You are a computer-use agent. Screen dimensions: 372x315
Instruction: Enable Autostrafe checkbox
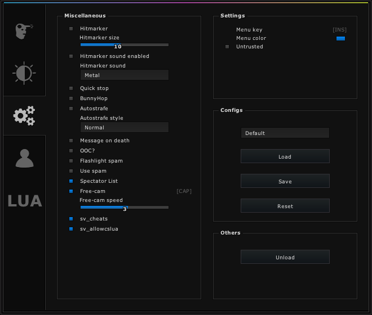pyautogui.click(x=71, y=109)
